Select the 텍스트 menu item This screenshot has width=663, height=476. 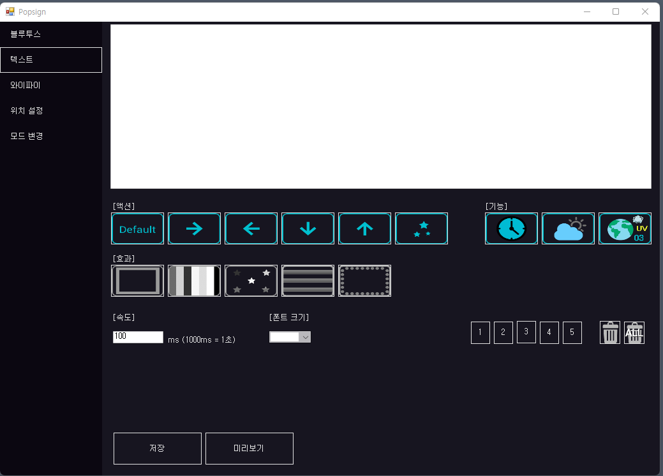coord(51,59)
